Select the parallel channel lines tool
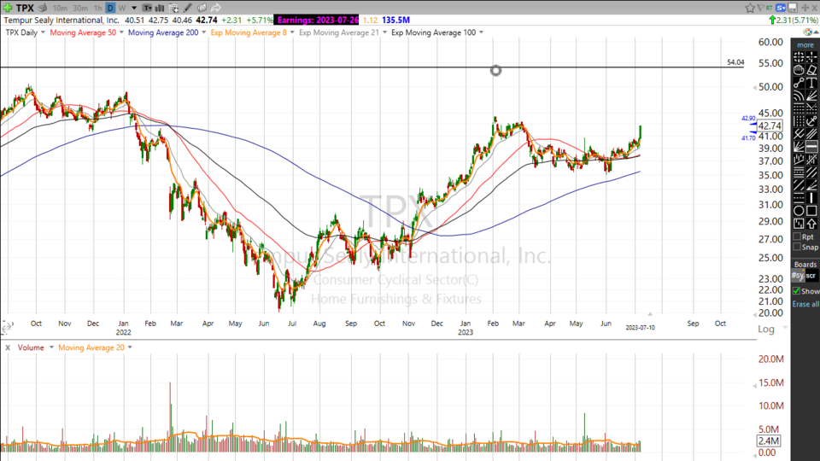This screenshot has height=461, width=820. (811, 134)
